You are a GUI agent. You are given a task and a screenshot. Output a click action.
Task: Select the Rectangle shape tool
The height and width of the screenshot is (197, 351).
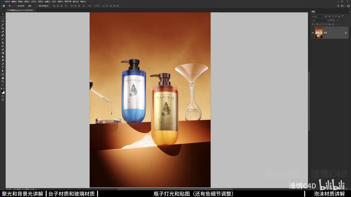coord(3,74)
